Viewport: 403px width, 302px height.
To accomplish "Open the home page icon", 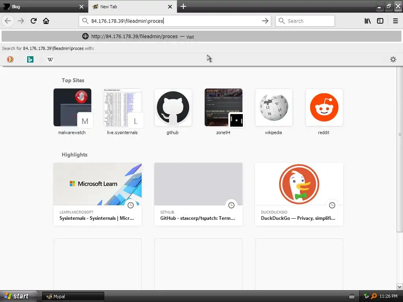I will click(46, 21).
